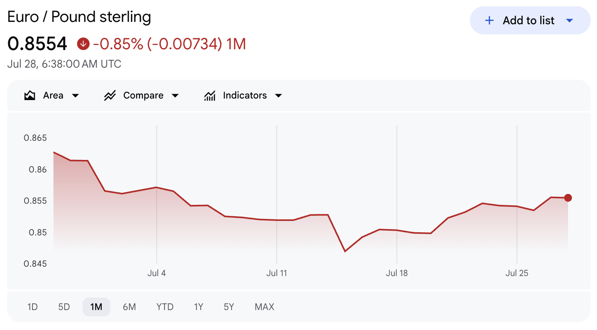Viewport: 597px width, 330px height.
Task: Click the 0.865 y-axis label
Action: 35,138
